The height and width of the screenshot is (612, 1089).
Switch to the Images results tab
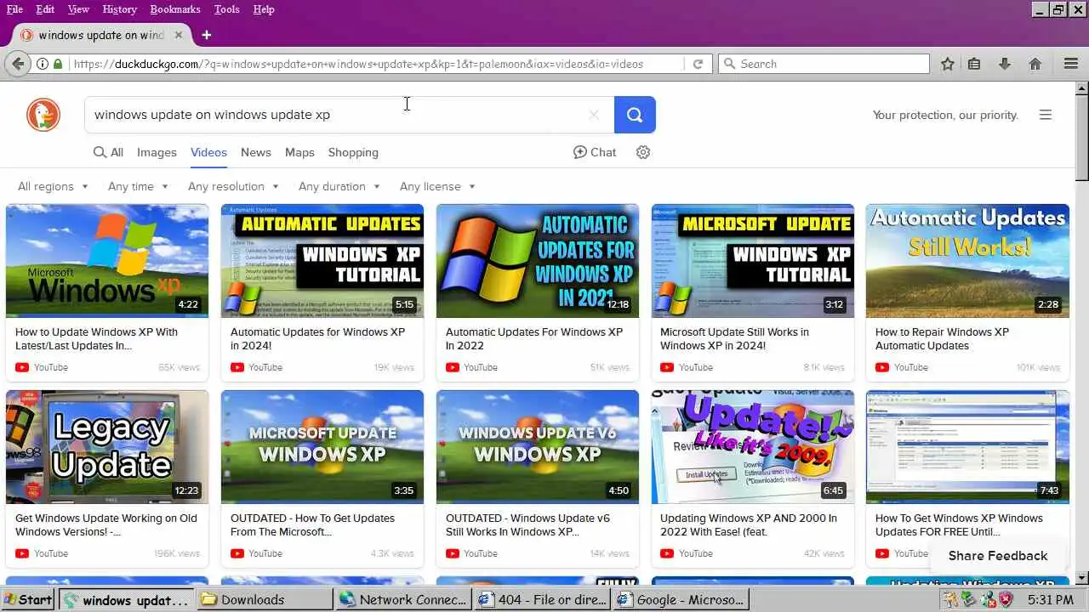coord(157,152)
